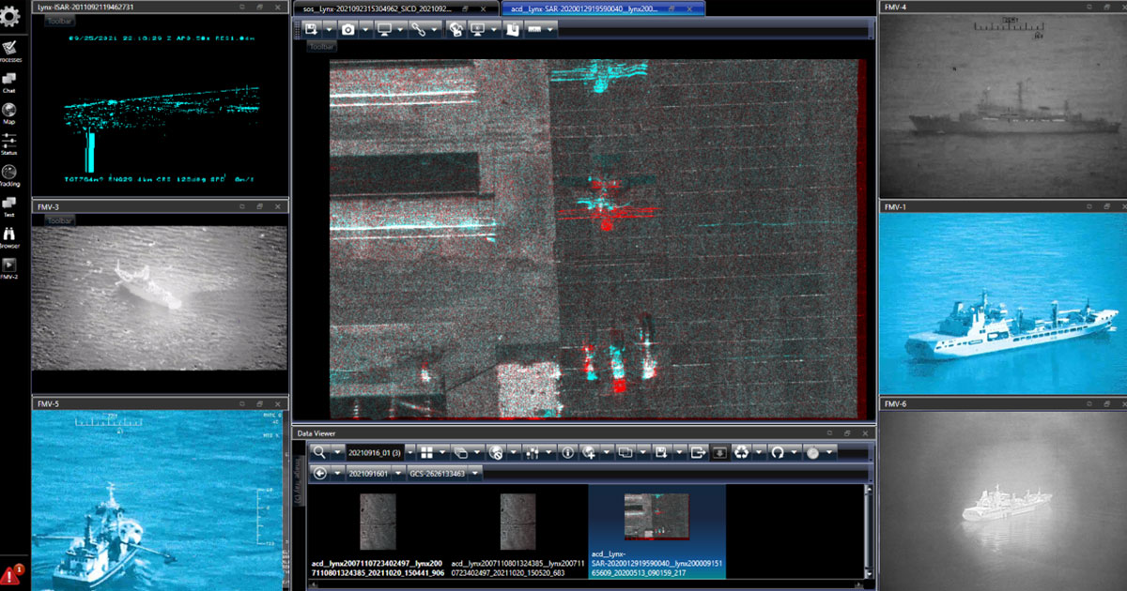This screenshot has width=1127, height=591.
Task: Toggle the Toolbar button in FMV-3 panel
Action: (x=58, y=220)
